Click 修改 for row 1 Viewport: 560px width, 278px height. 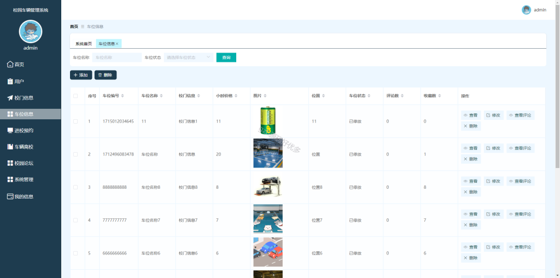pos(494,115)
